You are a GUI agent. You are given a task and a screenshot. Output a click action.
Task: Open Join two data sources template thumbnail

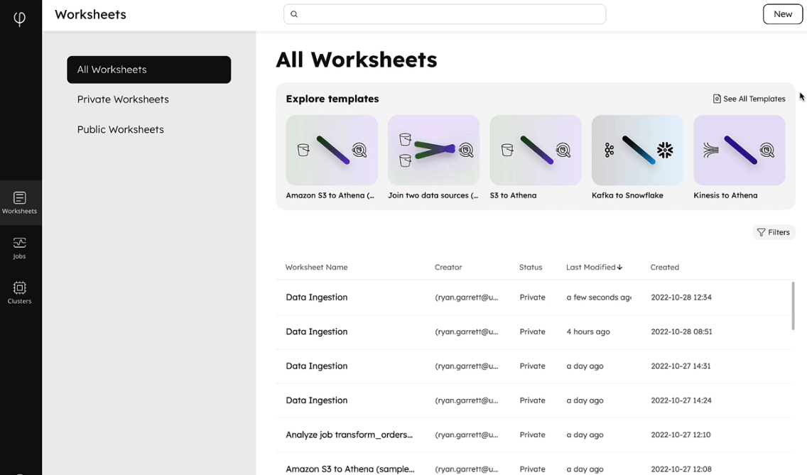click(x=433, y=151)
